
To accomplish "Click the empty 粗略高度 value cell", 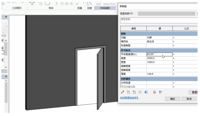I will tap(160, 70).
